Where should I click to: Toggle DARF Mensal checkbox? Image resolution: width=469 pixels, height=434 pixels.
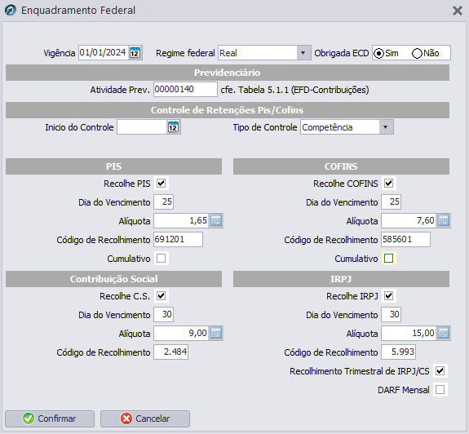[x=440, y=390]
